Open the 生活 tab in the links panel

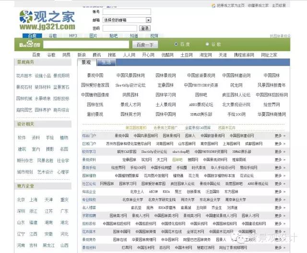point(106,62)
